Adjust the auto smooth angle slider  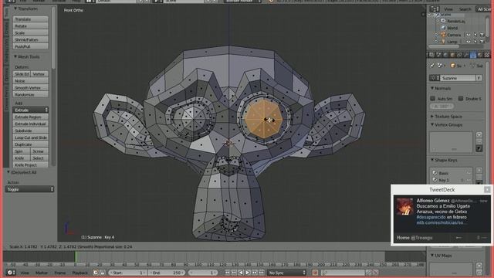click(x=442, y=107)
